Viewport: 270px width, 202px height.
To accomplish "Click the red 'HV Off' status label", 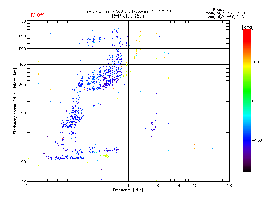I will 36,15.
